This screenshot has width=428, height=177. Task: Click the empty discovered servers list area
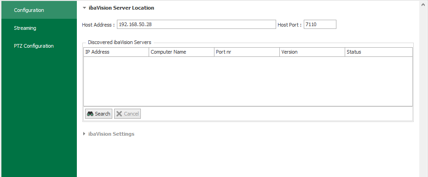pos(248,81)
